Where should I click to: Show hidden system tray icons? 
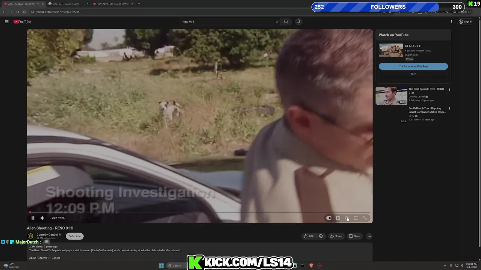pos(445,265)
